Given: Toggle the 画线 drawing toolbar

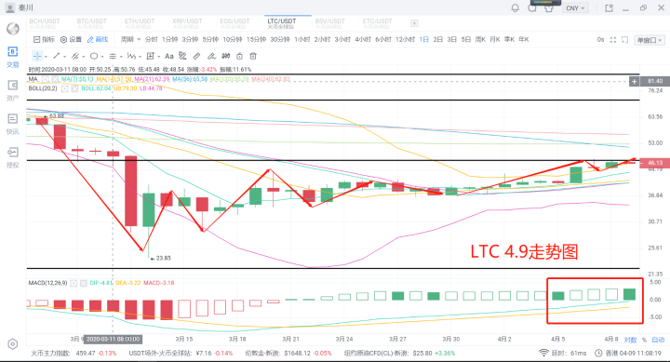Looking at the screenshot, I should tap(98, 39).
